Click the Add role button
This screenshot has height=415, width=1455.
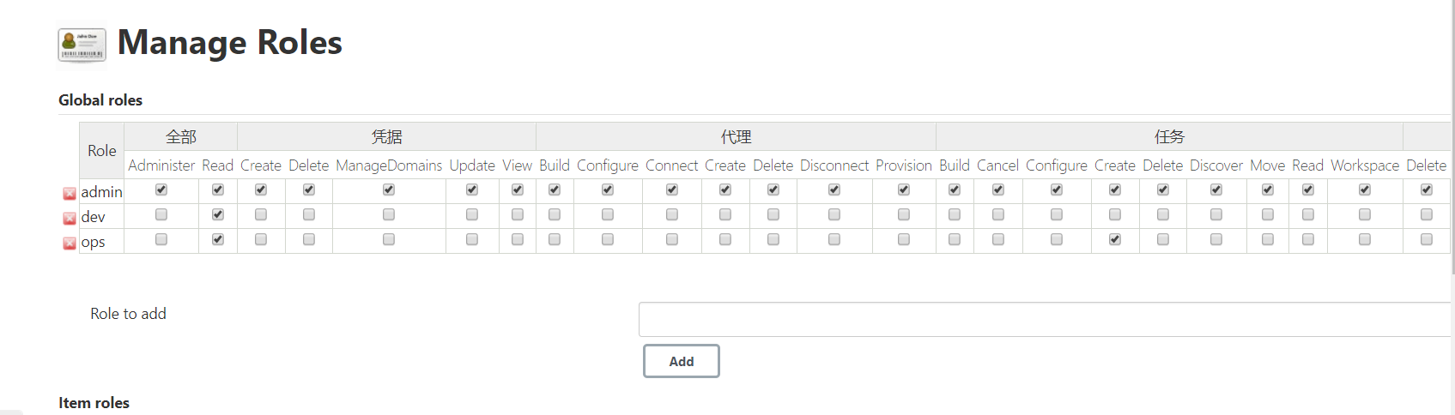point(682,361)
